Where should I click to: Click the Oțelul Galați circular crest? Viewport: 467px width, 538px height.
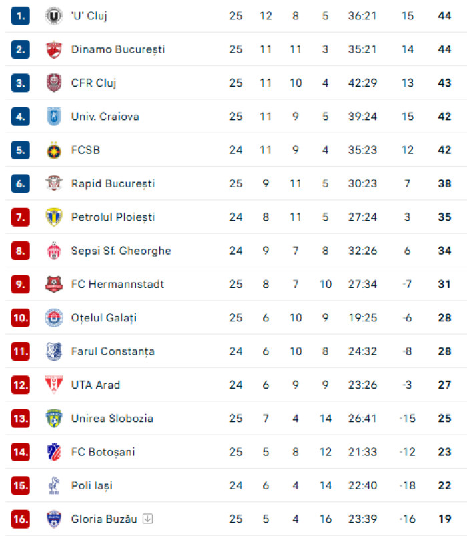tap(54, 318)
